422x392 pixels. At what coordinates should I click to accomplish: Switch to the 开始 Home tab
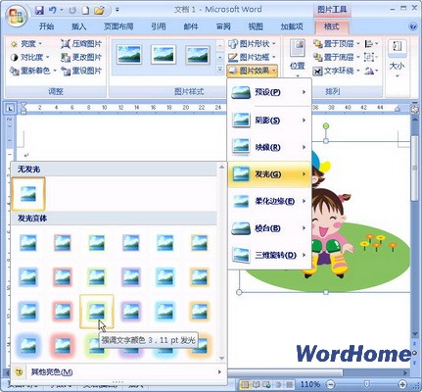click(46, 26)
